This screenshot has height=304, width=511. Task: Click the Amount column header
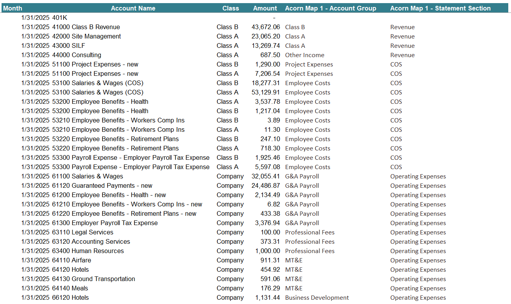pos(265,8)
